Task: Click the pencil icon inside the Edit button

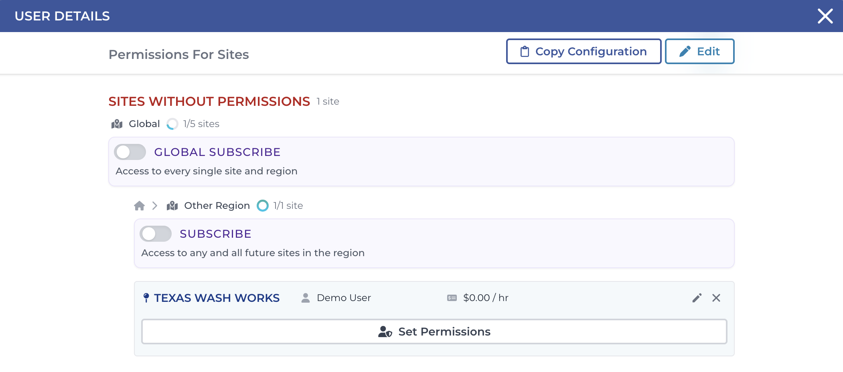Action: [685, 51]
